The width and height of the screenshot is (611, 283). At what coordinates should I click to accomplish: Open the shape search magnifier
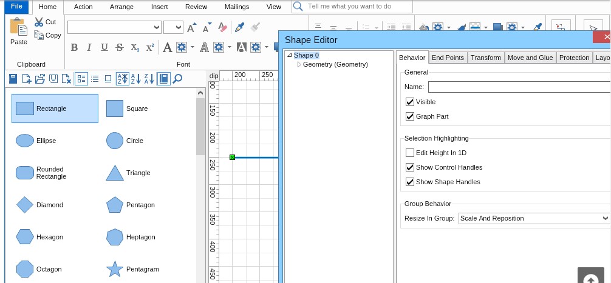tap(177, 78)
